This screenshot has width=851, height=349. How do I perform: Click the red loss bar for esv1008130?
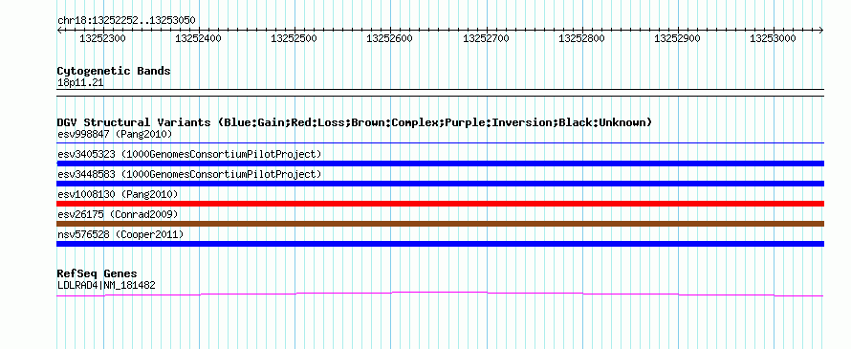tap(440, 204)
